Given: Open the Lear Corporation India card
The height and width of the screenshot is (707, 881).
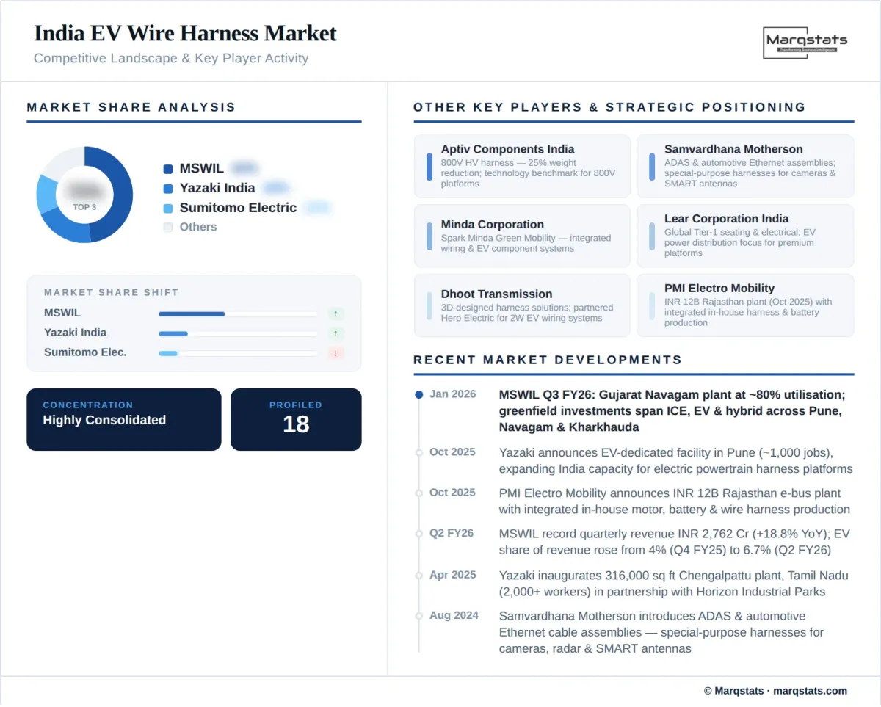Looking at the screenshot, I should 745,236.
